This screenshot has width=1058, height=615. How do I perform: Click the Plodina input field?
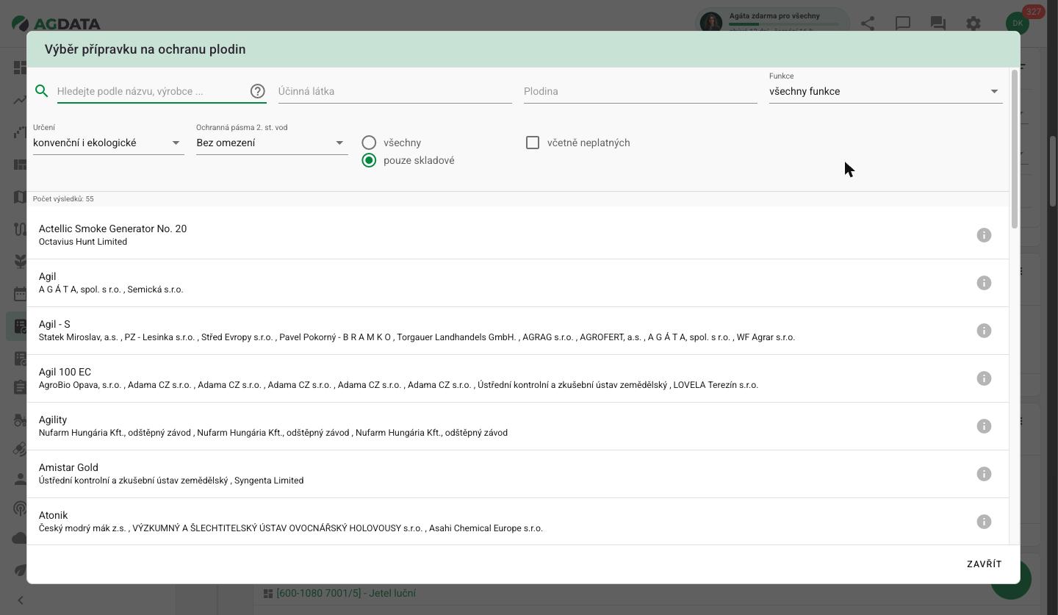click(x=641, y=91)
